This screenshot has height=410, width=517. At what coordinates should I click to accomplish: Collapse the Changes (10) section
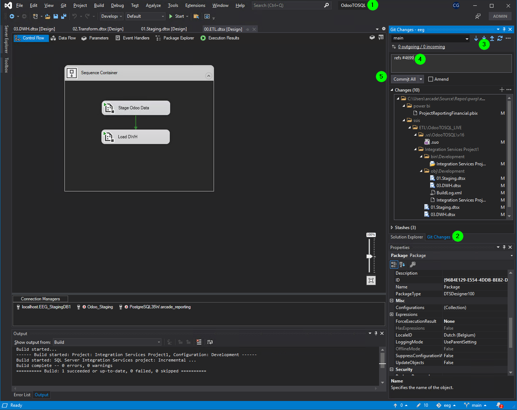(x=392, y=90)
